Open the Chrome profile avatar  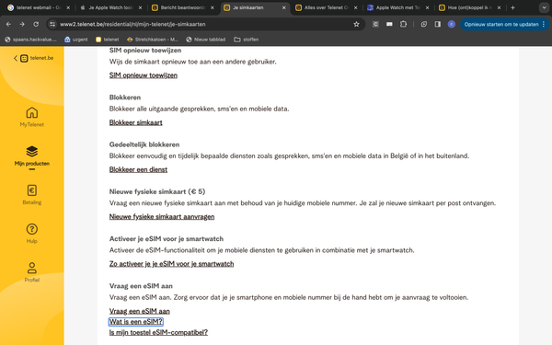tap(452, 24)
